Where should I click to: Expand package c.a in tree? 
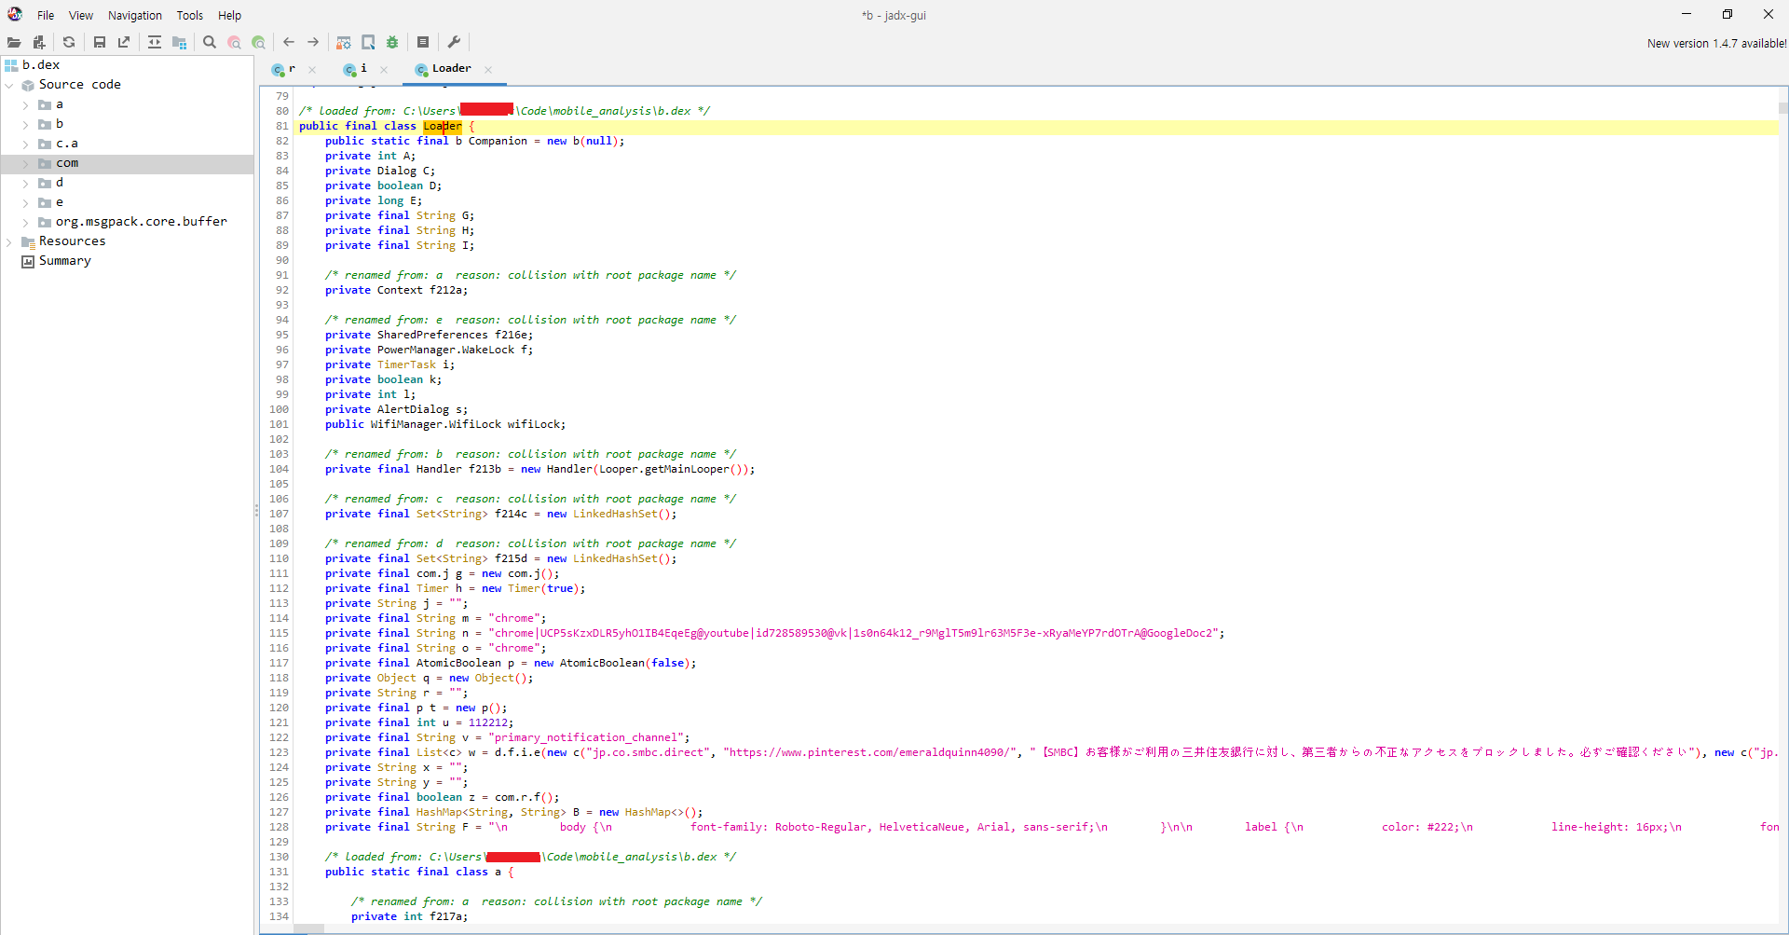tap(25, 144)
